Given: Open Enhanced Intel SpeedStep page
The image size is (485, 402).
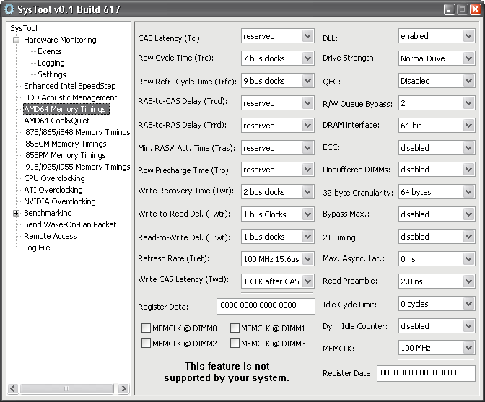Looking at the screenshot, I should click(70, 86).
